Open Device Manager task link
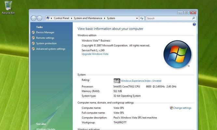217x130 pixels. point(45,32)
